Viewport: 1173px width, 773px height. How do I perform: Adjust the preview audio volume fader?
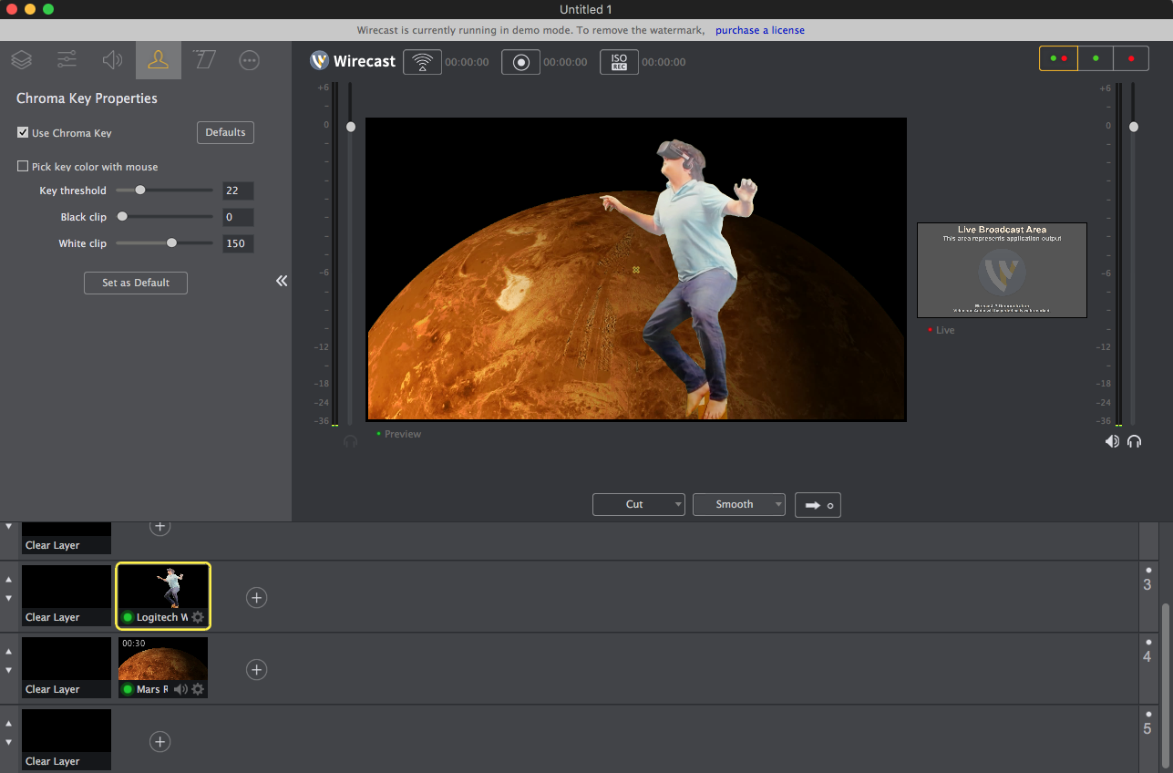coord(351,127)
